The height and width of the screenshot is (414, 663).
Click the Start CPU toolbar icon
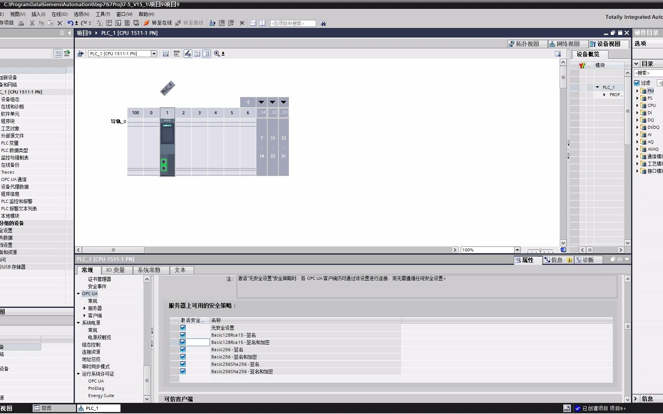click(x=222, y=23)
